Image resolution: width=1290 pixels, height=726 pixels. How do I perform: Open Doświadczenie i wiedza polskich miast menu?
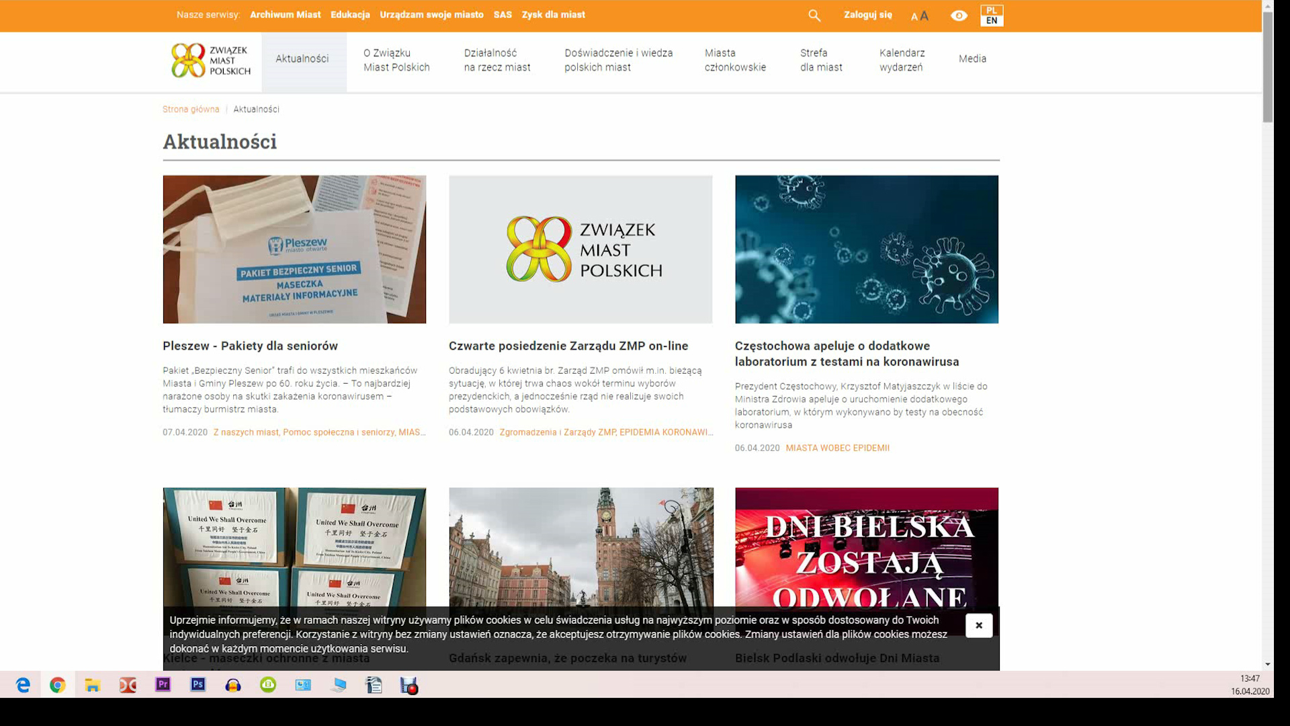coord(618,60)
